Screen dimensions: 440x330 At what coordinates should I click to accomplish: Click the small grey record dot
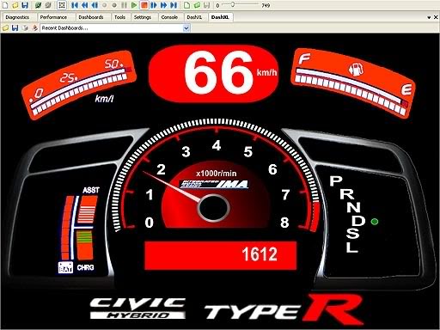pos(105,5)
